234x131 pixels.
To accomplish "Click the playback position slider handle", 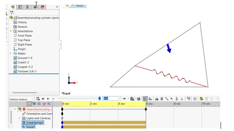I will tap(99, 99).
